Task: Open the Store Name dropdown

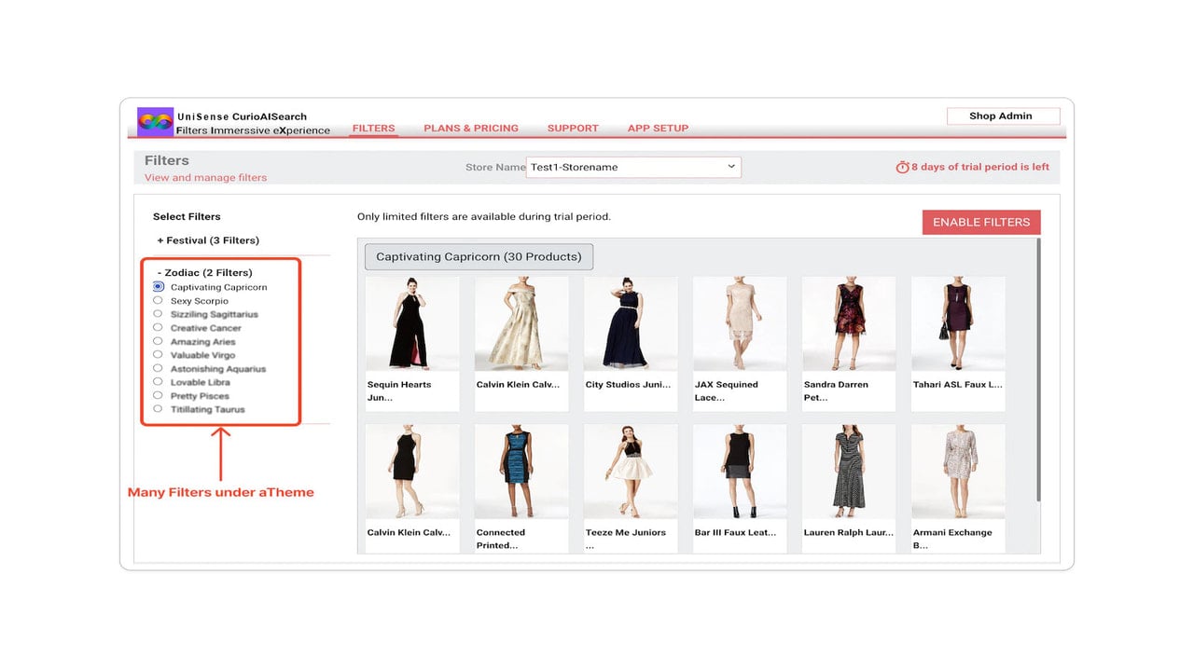Action: pyautogui.click(x=633, y=168)
